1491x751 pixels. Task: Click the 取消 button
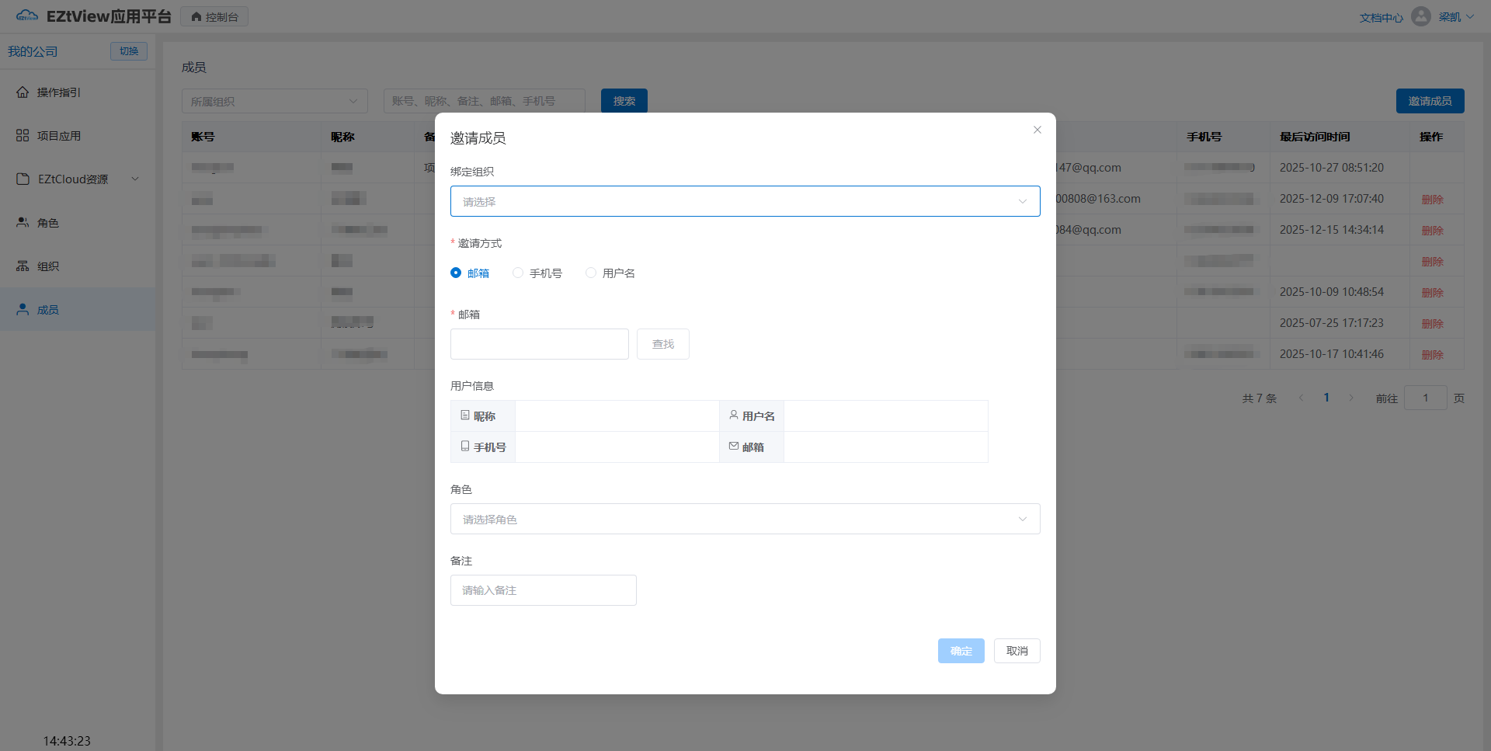pos(1017,651)
